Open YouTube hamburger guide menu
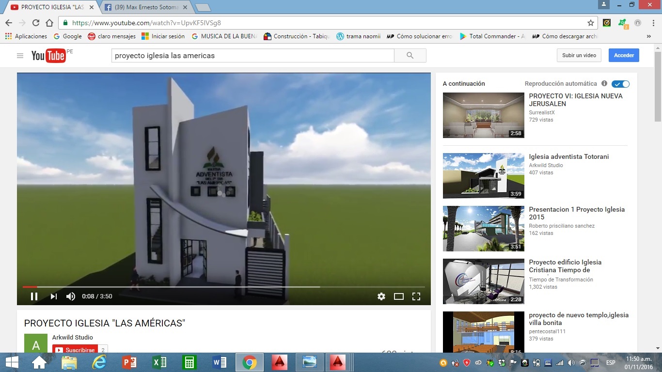The height and width of the screenshot is (372, 662). (20, 56)
